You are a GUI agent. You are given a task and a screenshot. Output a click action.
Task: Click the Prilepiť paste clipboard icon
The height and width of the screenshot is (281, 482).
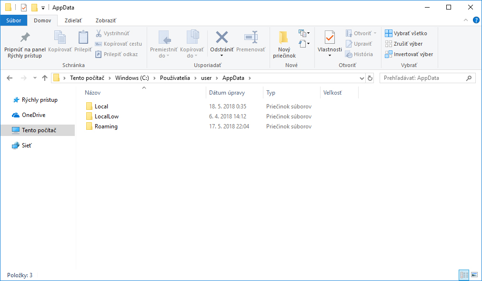(x=83, y=37)
